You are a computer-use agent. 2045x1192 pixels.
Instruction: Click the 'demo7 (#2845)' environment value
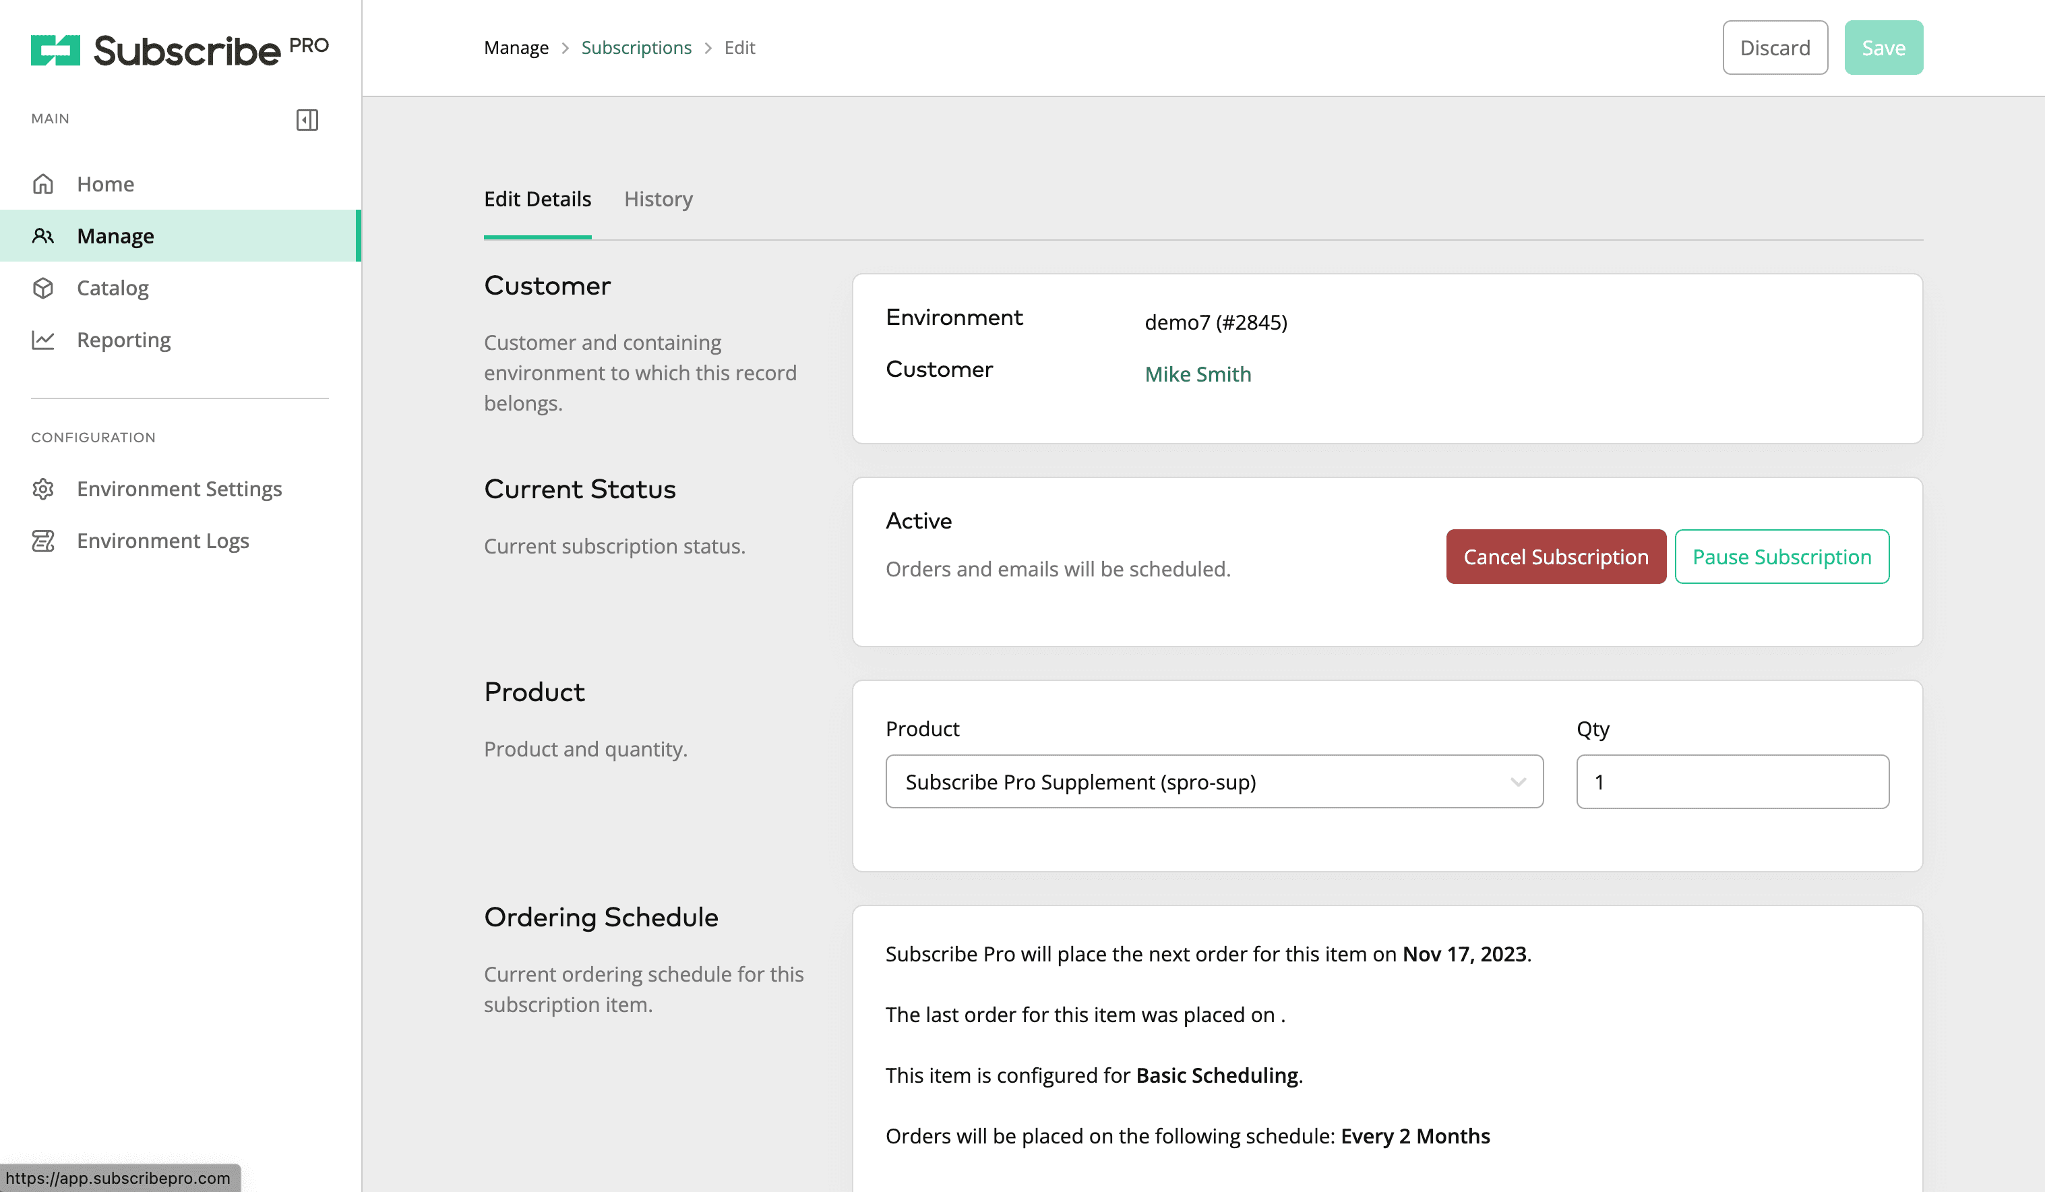1216,322
